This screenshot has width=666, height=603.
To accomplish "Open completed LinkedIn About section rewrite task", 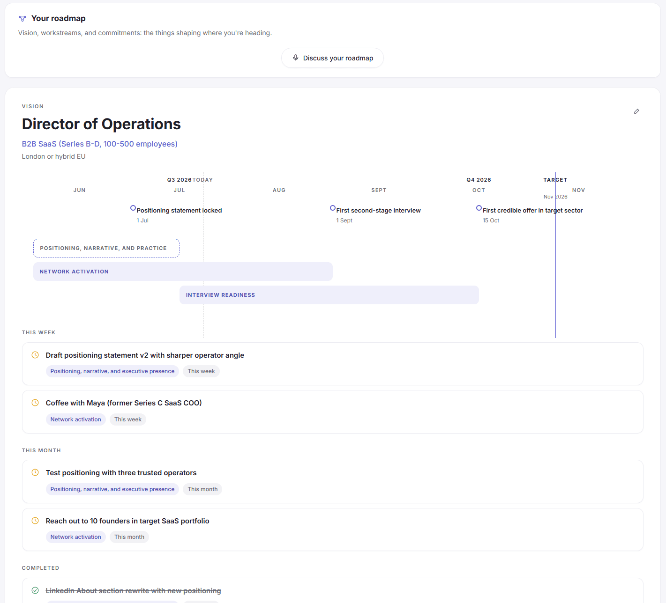I will [x=333, y=591].
